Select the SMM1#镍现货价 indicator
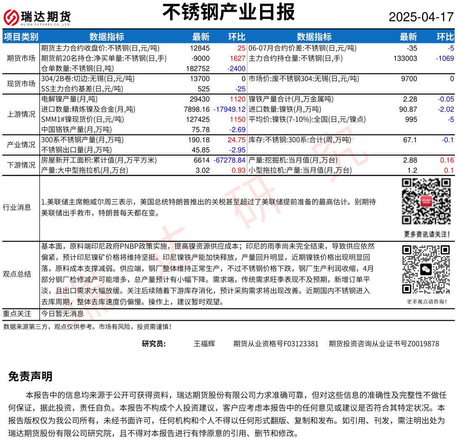Screen dimensions: 457x439 coord(82,120)
